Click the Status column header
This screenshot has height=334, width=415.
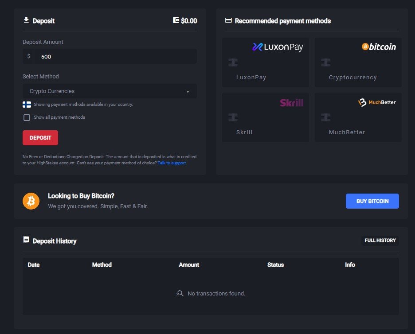pos(275,265)
